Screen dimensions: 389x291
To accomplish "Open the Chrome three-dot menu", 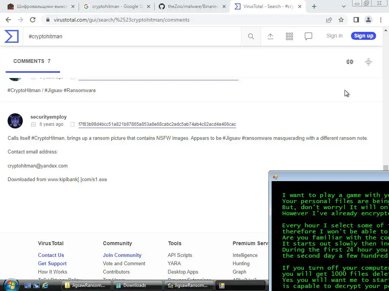I will click(381, 20).
